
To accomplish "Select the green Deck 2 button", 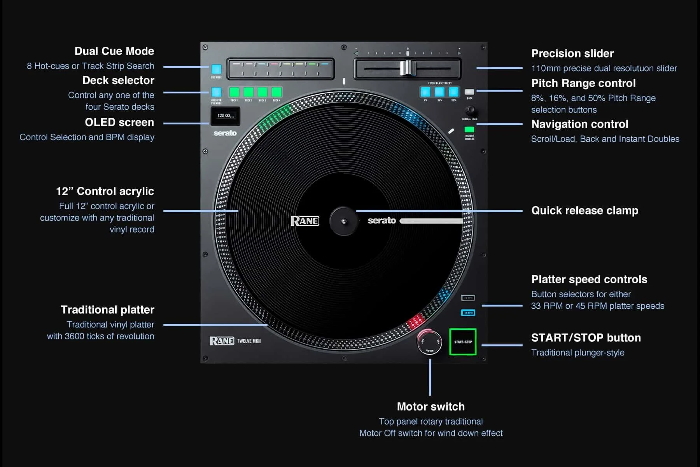I will click(248, 92).
